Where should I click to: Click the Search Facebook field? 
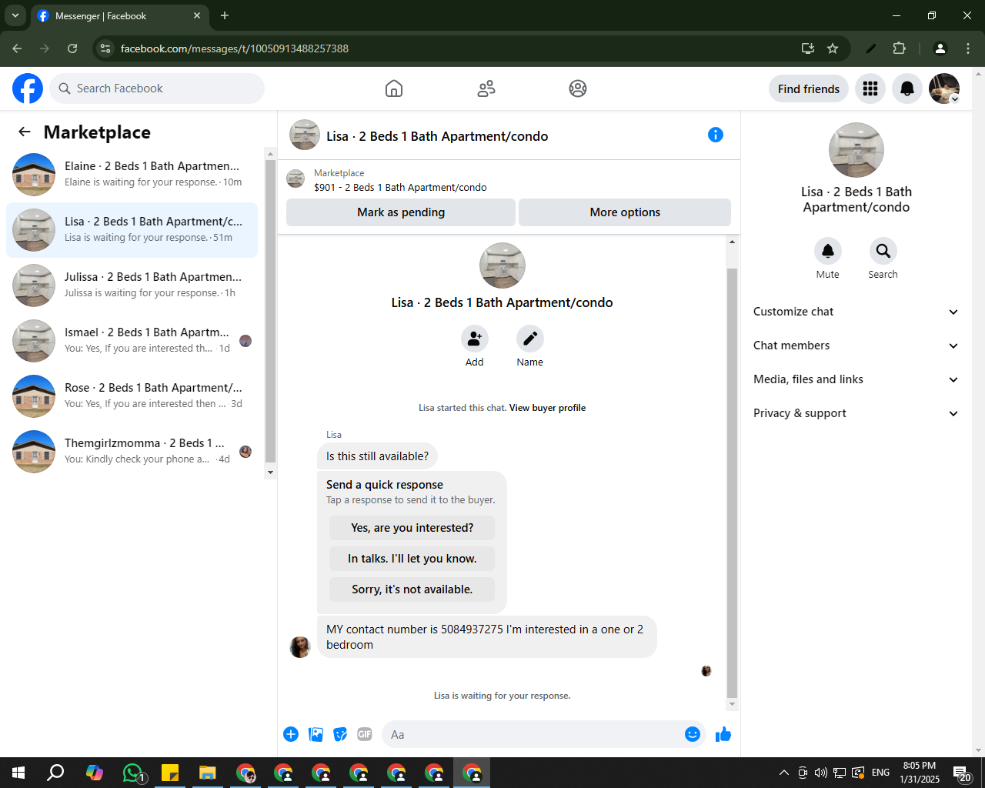click(x=157, y=88)
